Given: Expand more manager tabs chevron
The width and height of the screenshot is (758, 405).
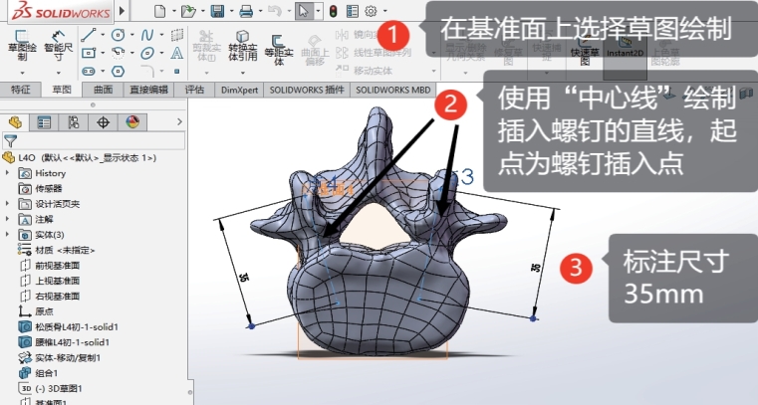Looking at the screenshot, I should click(179, 122).
